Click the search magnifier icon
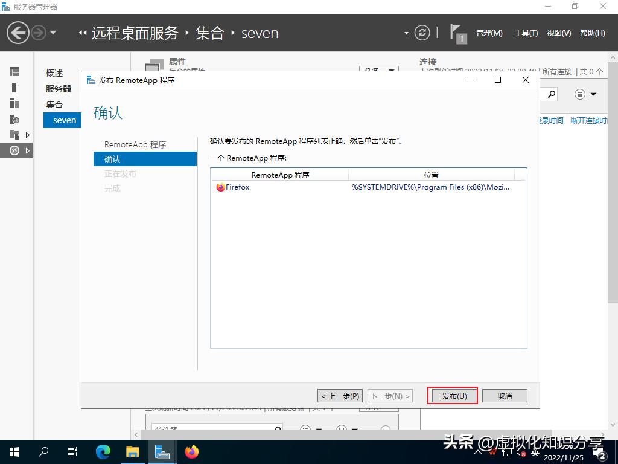618x464 pixels. (551, 94)
